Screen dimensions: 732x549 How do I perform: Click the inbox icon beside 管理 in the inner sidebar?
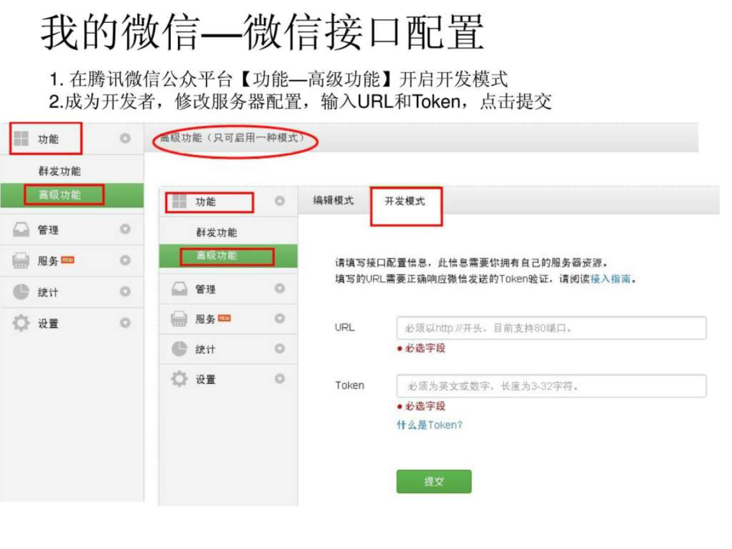click(179, 288)
